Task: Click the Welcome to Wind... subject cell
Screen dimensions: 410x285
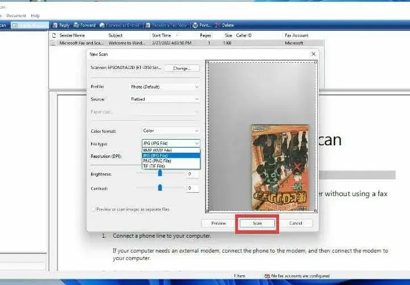Action: (x=126, y=43)
